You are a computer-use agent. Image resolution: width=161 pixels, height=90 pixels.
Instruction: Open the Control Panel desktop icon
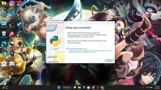click(x=4, y=24)
